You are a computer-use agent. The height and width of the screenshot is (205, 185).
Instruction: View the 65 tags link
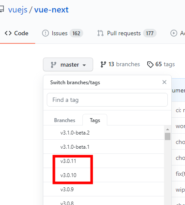161,64
